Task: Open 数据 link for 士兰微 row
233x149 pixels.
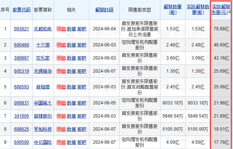Action: (71, 45)
